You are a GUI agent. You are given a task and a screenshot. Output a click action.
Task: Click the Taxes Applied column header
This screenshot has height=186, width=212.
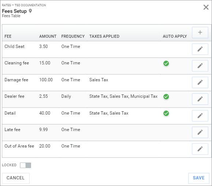(x=104, y=36)
